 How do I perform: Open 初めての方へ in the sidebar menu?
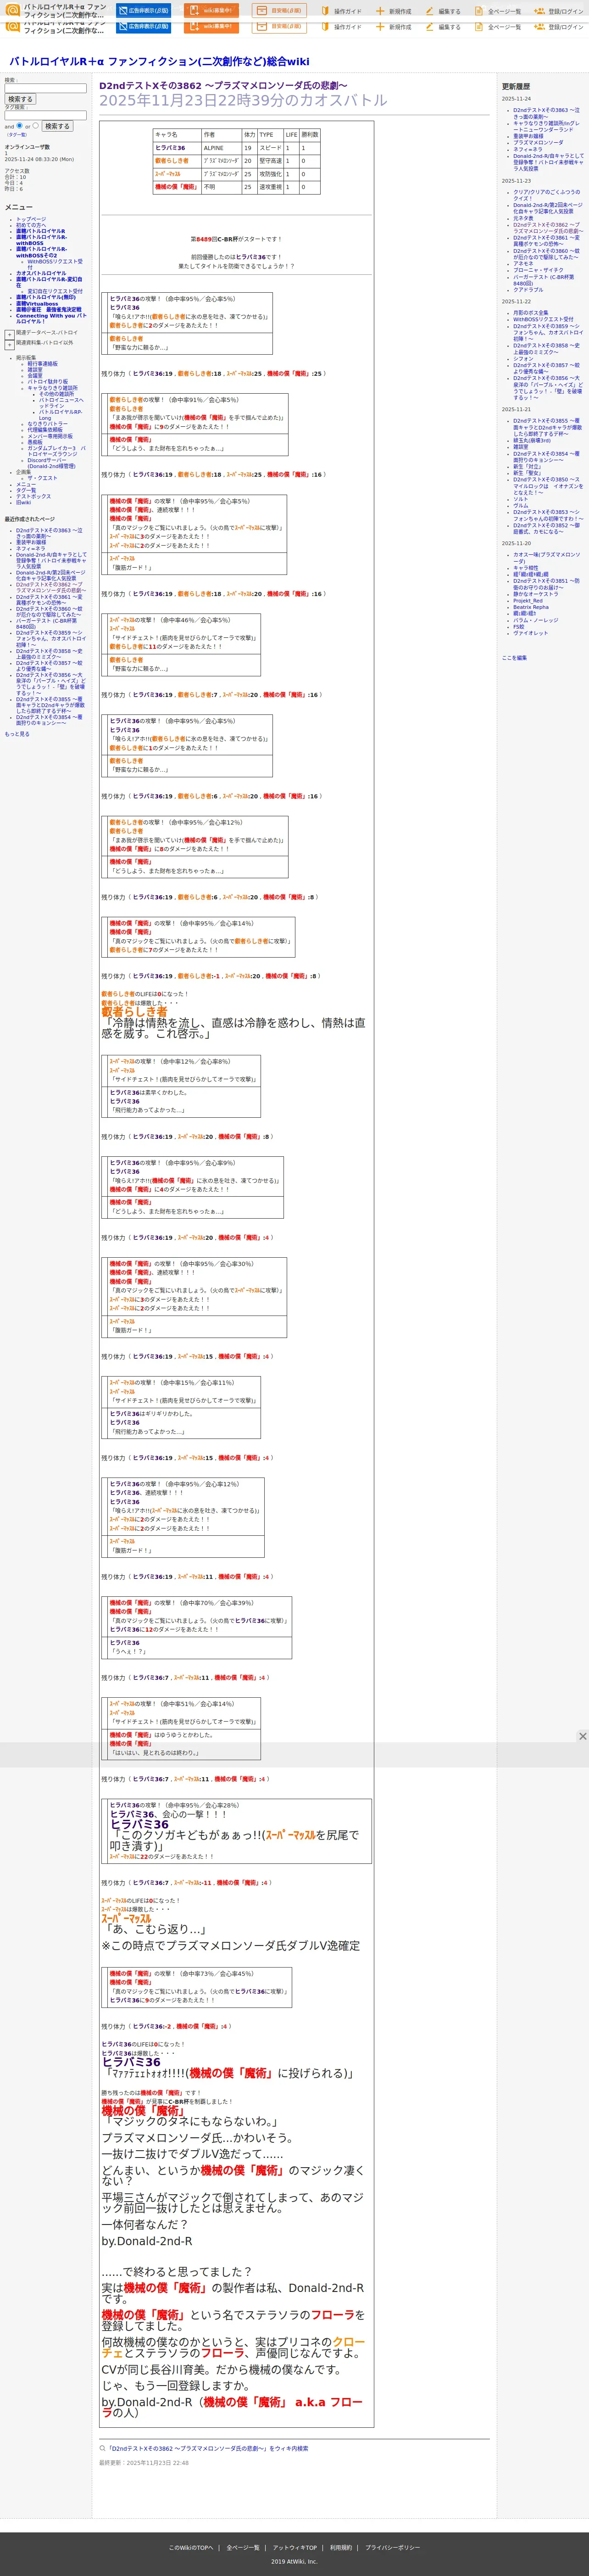click(x=31, y=225)
